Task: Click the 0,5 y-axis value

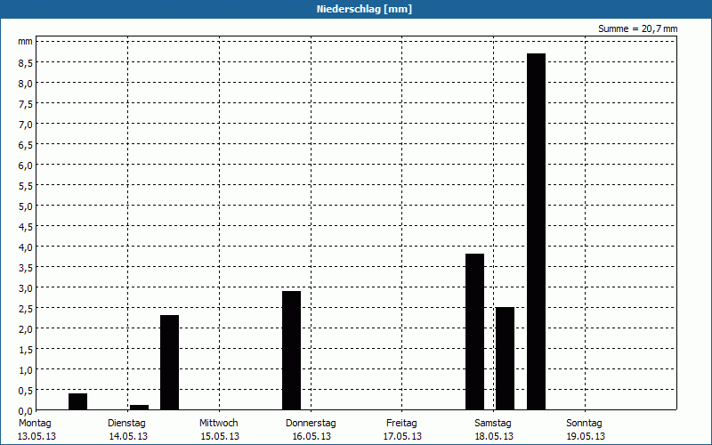Action: 26,390
